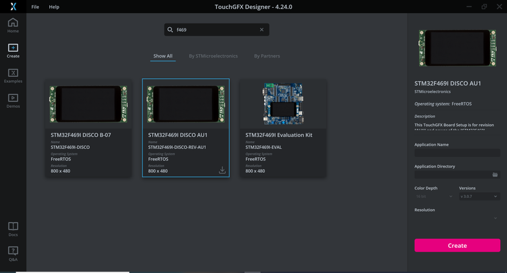
Task: Open Docs from the sidebar
Action: click(x=13, y=229)
